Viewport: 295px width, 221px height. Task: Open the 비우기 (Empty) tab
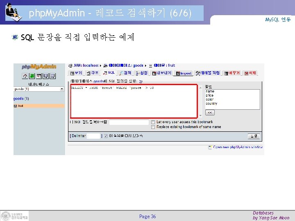[x=232, y=73]
